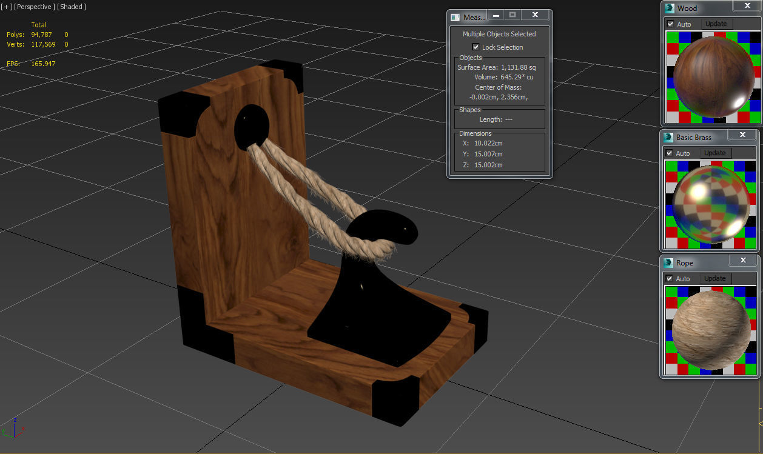Click Update button in Rope window
This screenshot has width=763, height=454.
715,278
